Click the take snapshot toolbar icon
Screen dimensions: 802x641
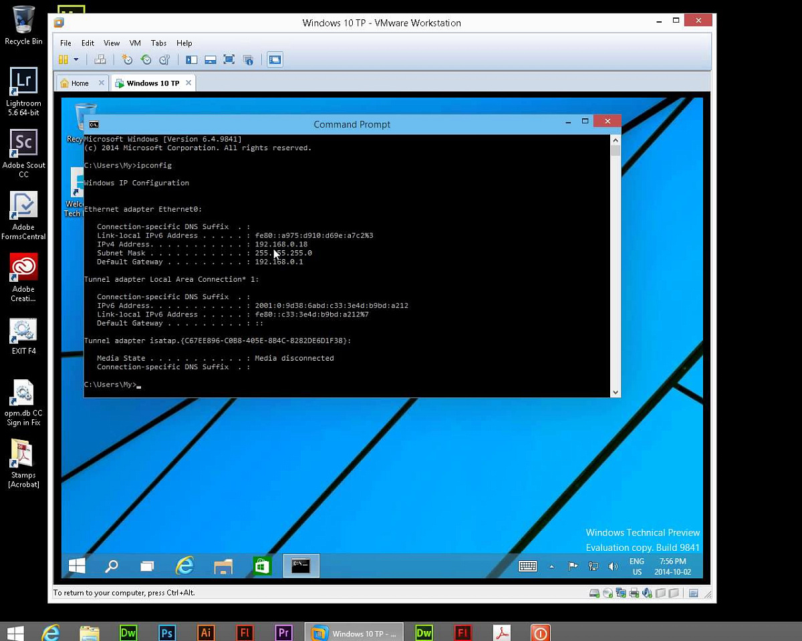coord(127,59)
